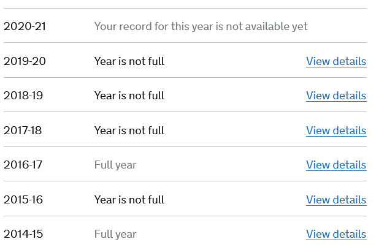
Task: Open View details for 2018-19
Action: 335,96
